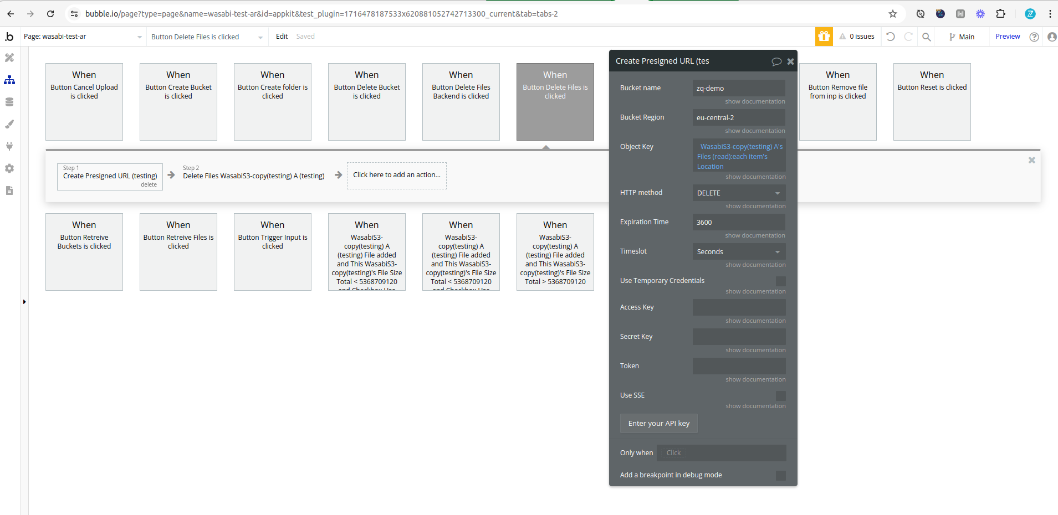Select Button Trigger Input event
This screenshot has height=515, width=1058.
[x=273, y=252]
